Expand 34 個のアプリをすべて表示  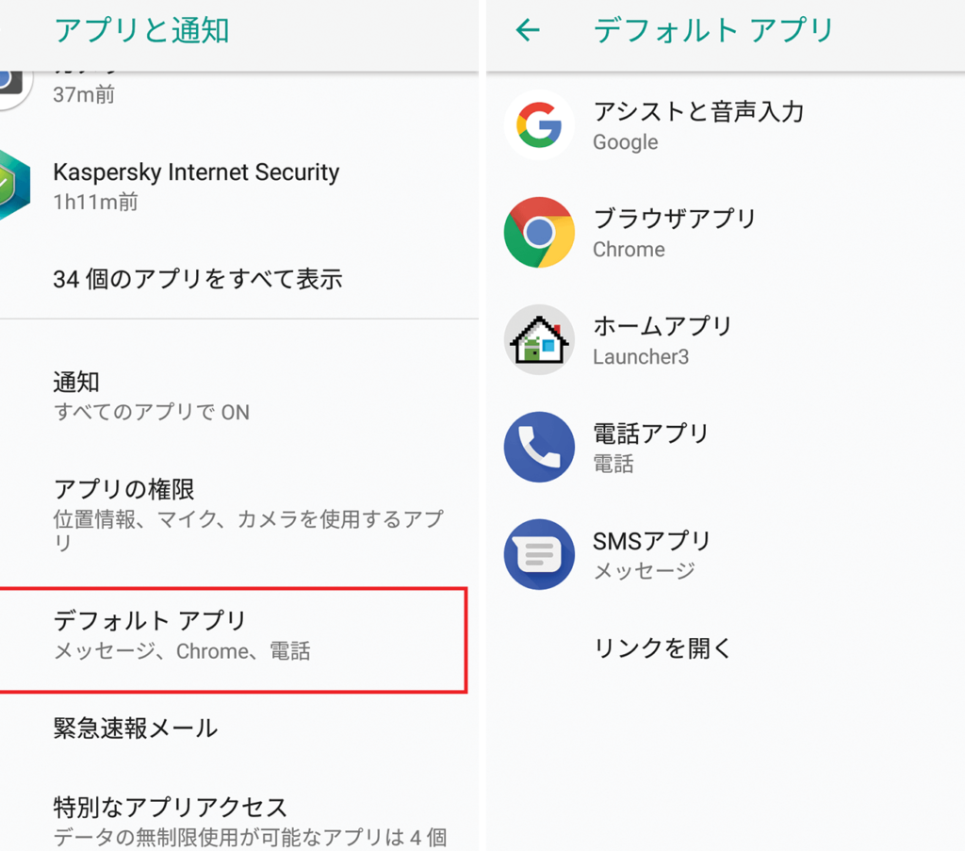pos(198,279)
